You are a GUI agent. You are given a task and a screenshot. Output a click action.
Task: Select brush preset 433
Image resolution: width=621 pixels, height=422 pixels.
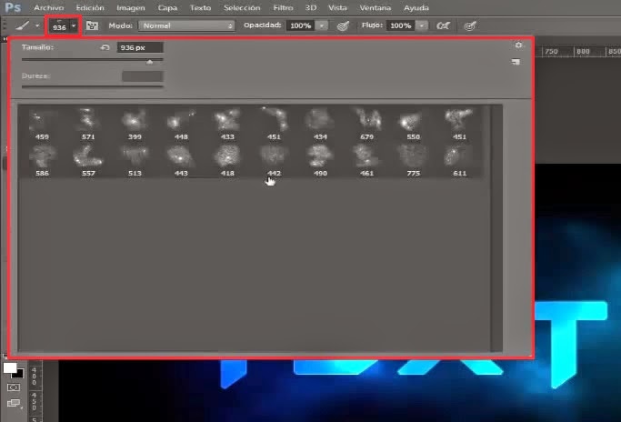227,124
